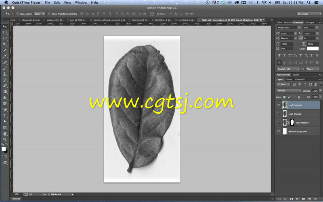Click the add layer mask icon
Screen dimensions: 323x202
click(x=292, y=199)
